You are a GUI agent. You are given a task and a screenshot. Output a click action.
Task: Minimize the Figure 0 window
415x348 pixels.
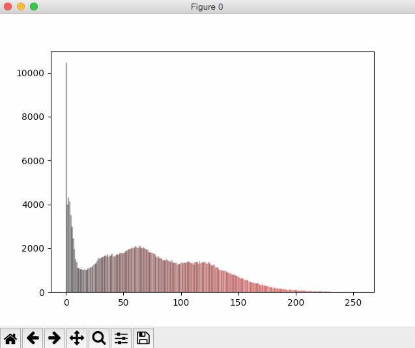[21, 7]
